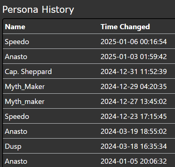This screenshot has height=167, width=175.
Task: Click the timestamp 2025-01-03 01:59:42
Action: coord(134,57)
